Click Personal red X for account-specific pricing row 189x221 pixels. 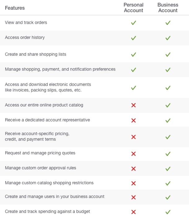(134, 137)
